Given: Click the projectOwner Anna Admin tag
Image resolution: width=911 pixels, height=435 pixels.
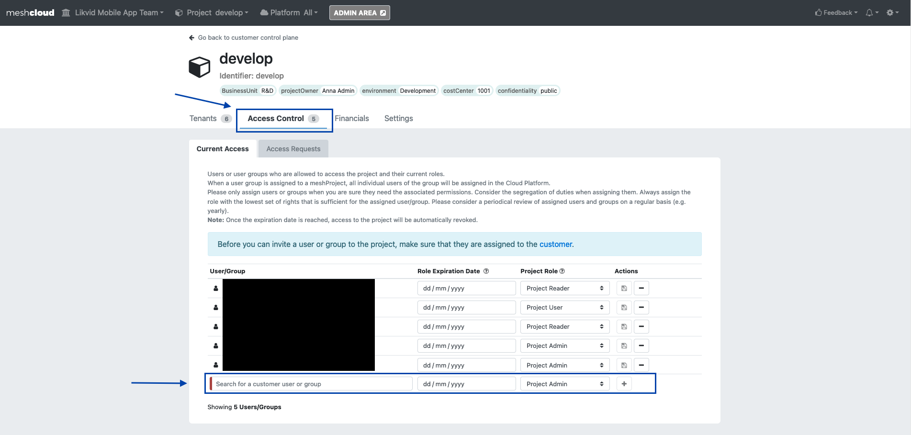Looking at the screenshot, I should tap(318, 91).
